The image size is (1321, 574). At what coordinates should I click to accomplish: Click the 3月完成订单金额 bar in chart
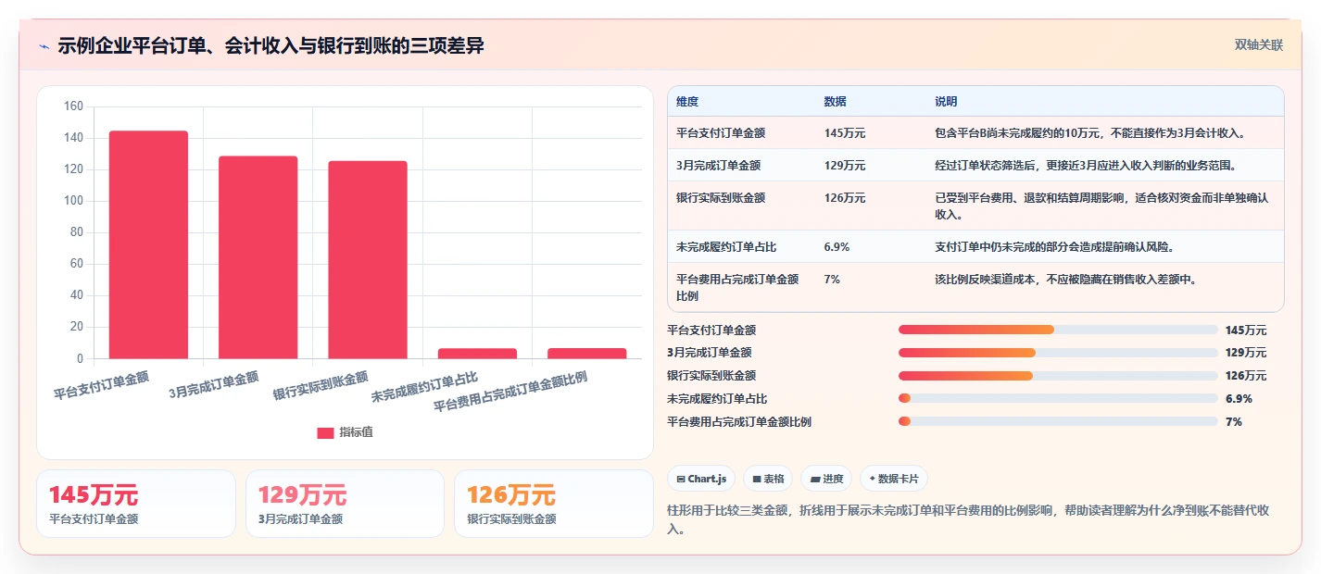coord(258,257)
